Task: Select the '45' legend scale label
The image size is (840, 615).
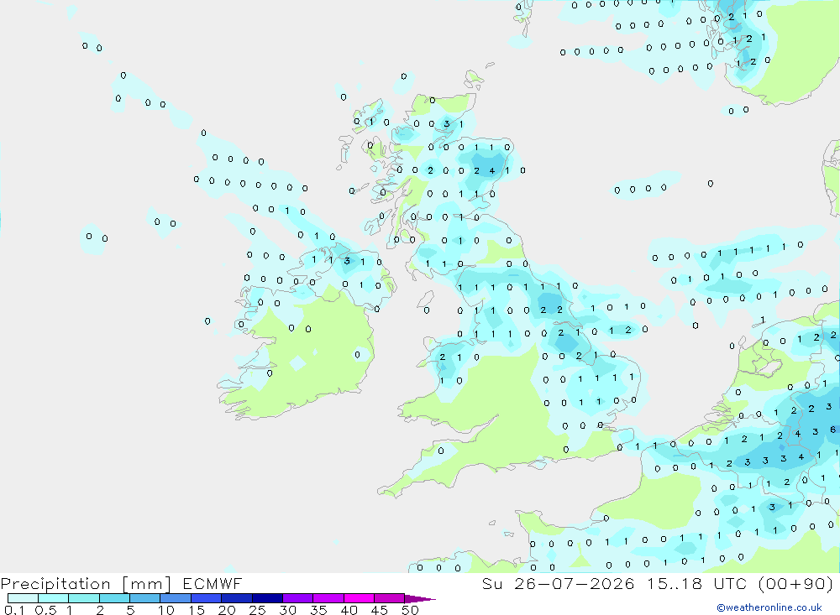Action: (380, 610)
